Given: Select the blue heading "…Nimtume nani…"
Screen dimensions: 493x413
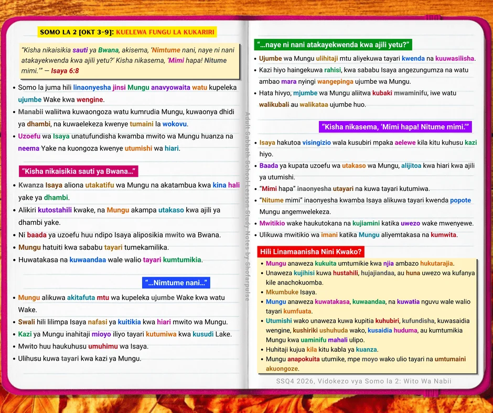Looking at the screenshot, I should tap(176, 282).
